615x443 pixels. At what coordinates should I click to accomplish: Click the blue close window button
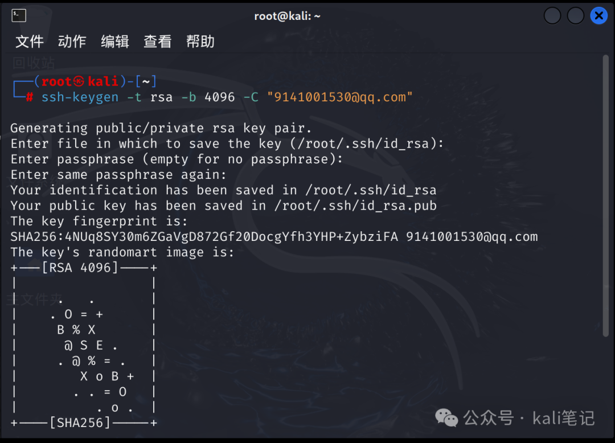point(599,16)
